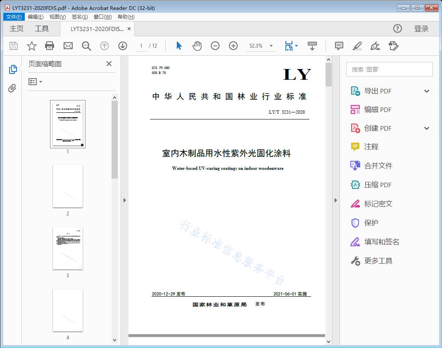442x348 pixels.
Task: Open the zoom level dropdown
Action: [271, 46]
